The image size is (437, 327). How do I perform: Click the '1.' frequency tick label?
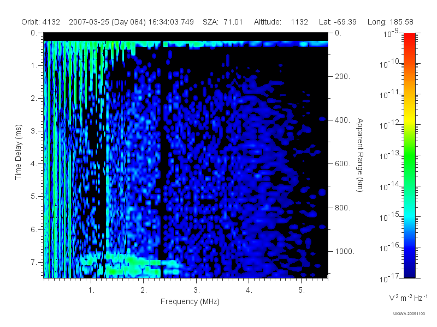[x=91, y=290]
